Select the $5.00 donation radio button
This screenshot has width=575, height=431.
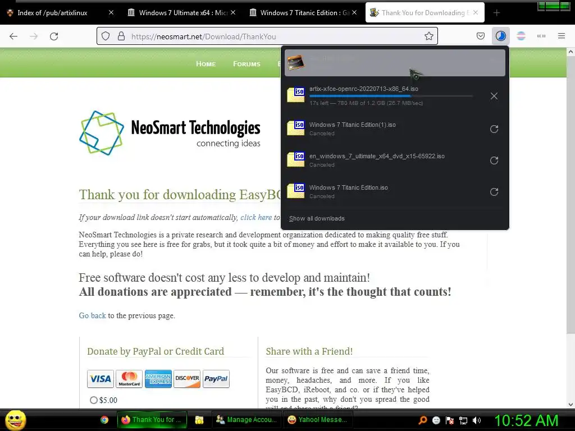[94, 400]
